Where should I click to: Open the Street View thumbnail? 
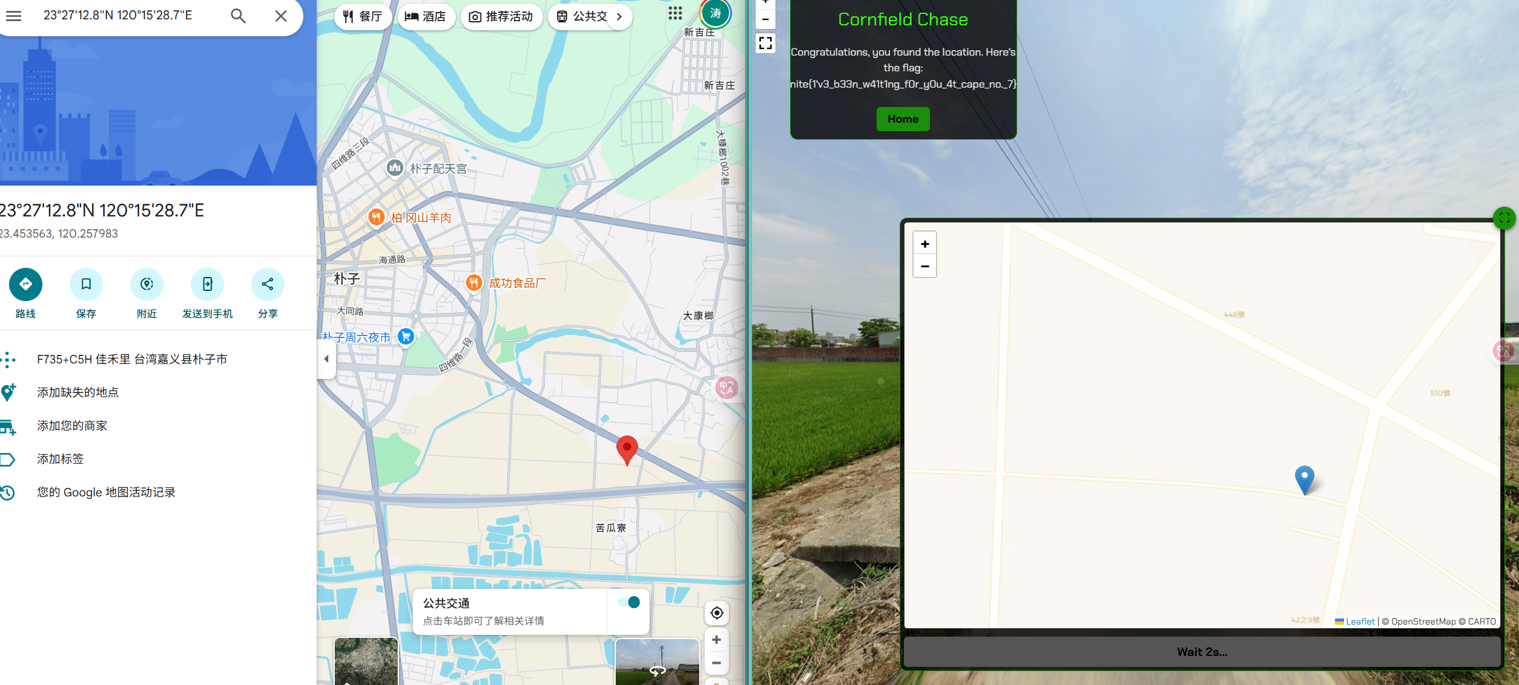[657, 661]
